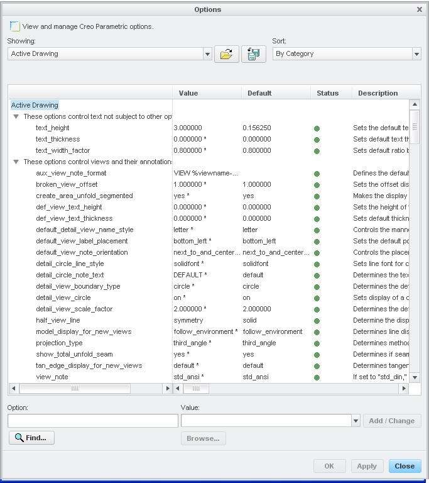Click the magnifier Find button
The width and height of the screenshot is (429, 483).
tap(31, 438)
